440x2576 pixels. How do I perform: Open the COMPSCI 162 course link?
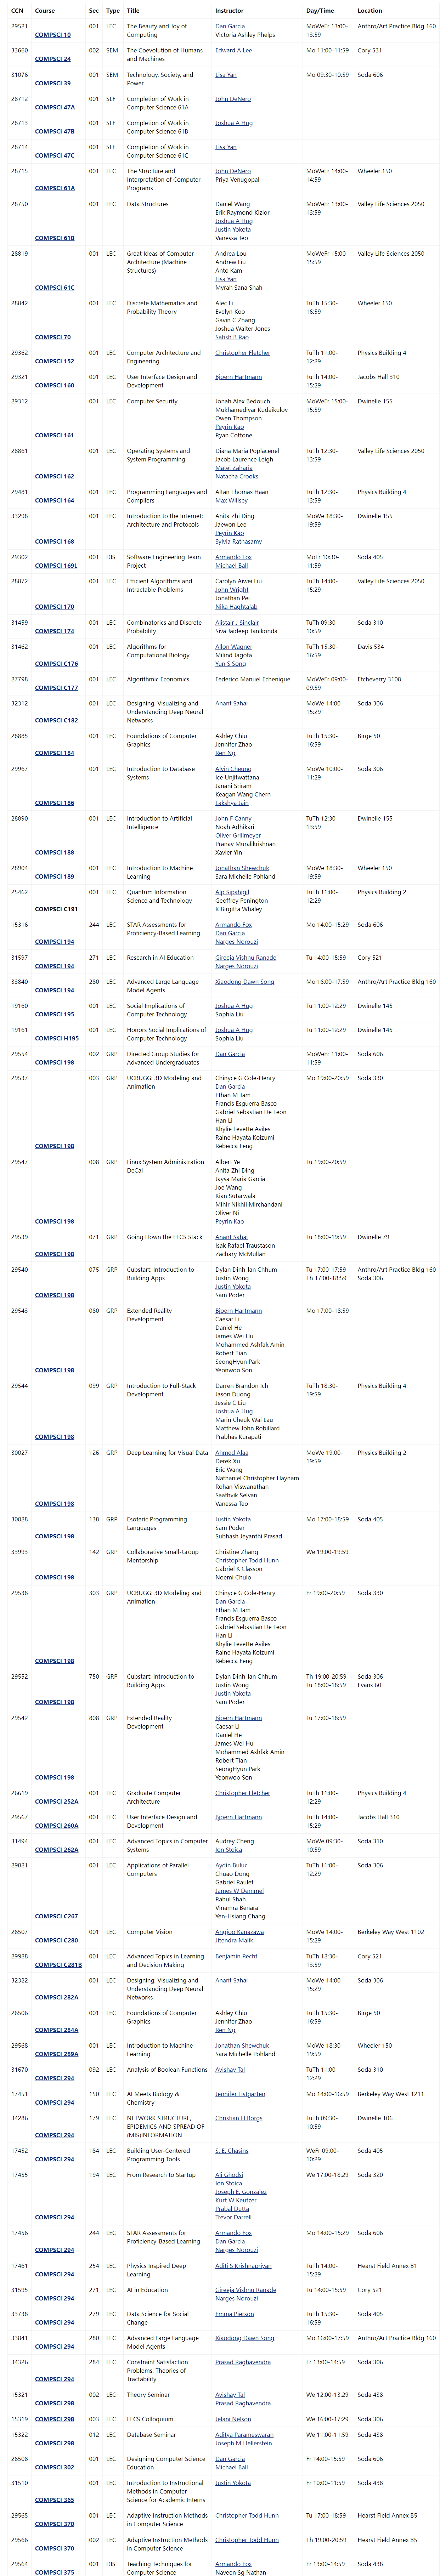[54, 476]
